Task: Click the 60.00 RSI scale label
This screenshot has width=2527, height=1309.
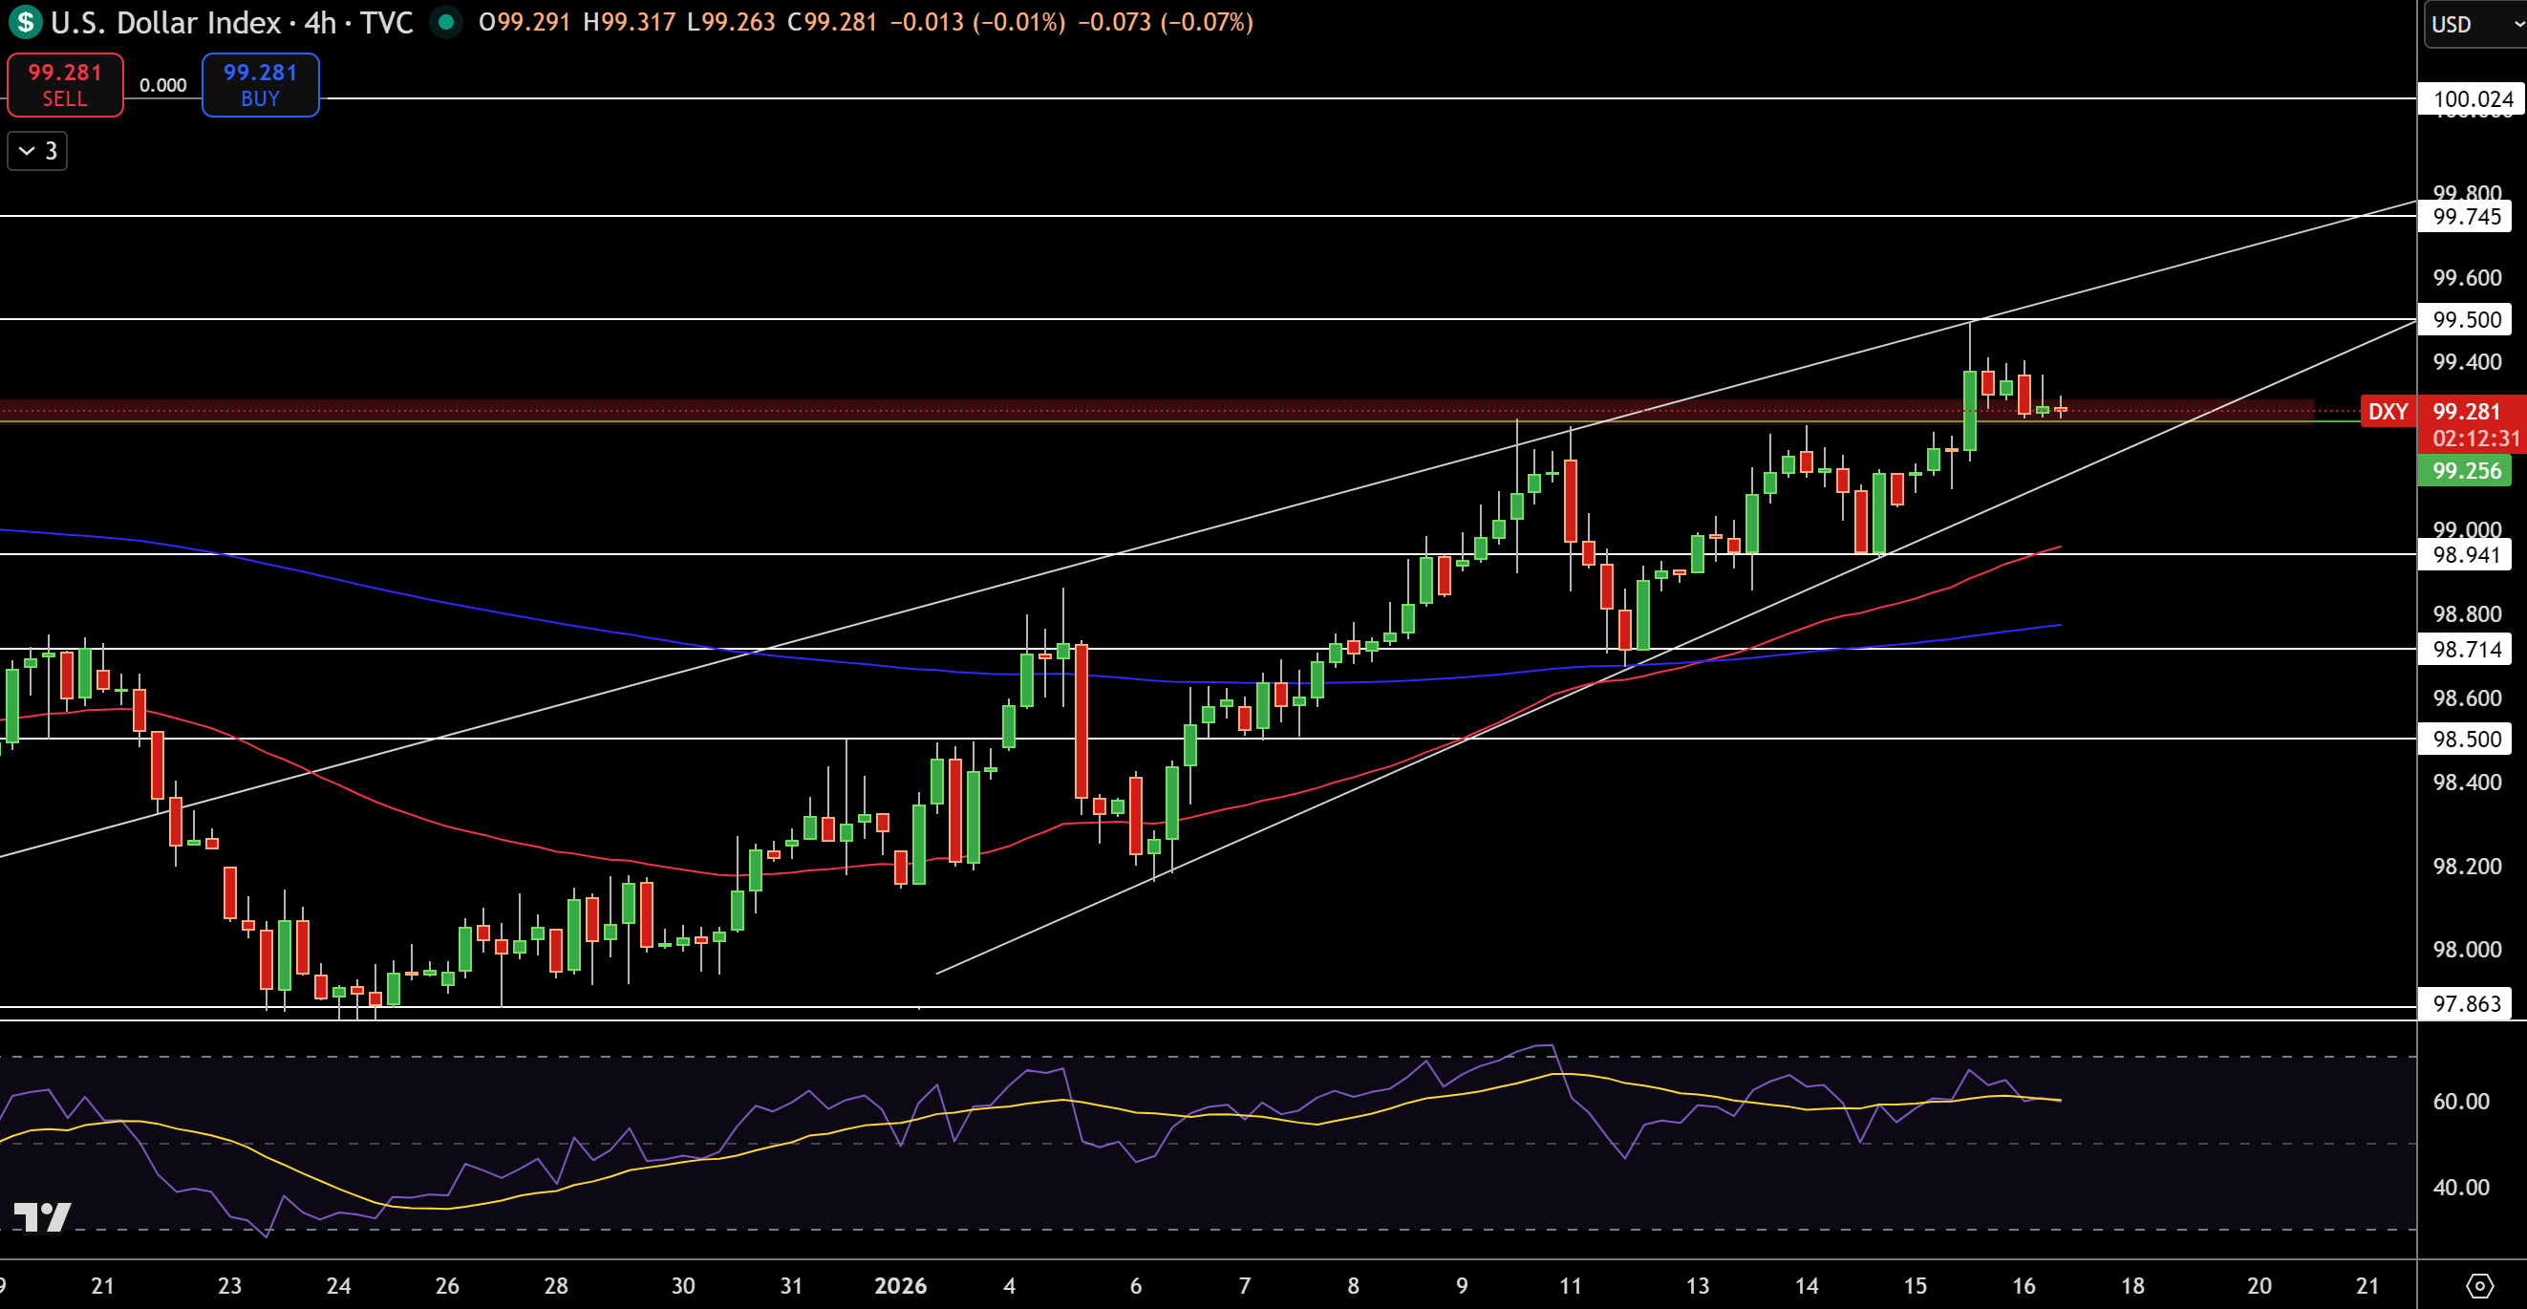Action: coord(2460,1102)
